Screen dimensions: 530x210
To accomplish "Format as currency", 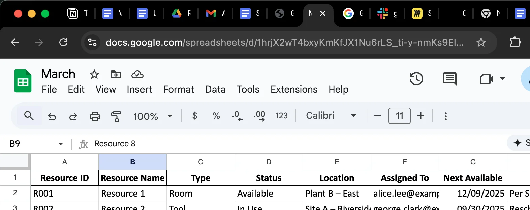I will (x=194, y=116).
